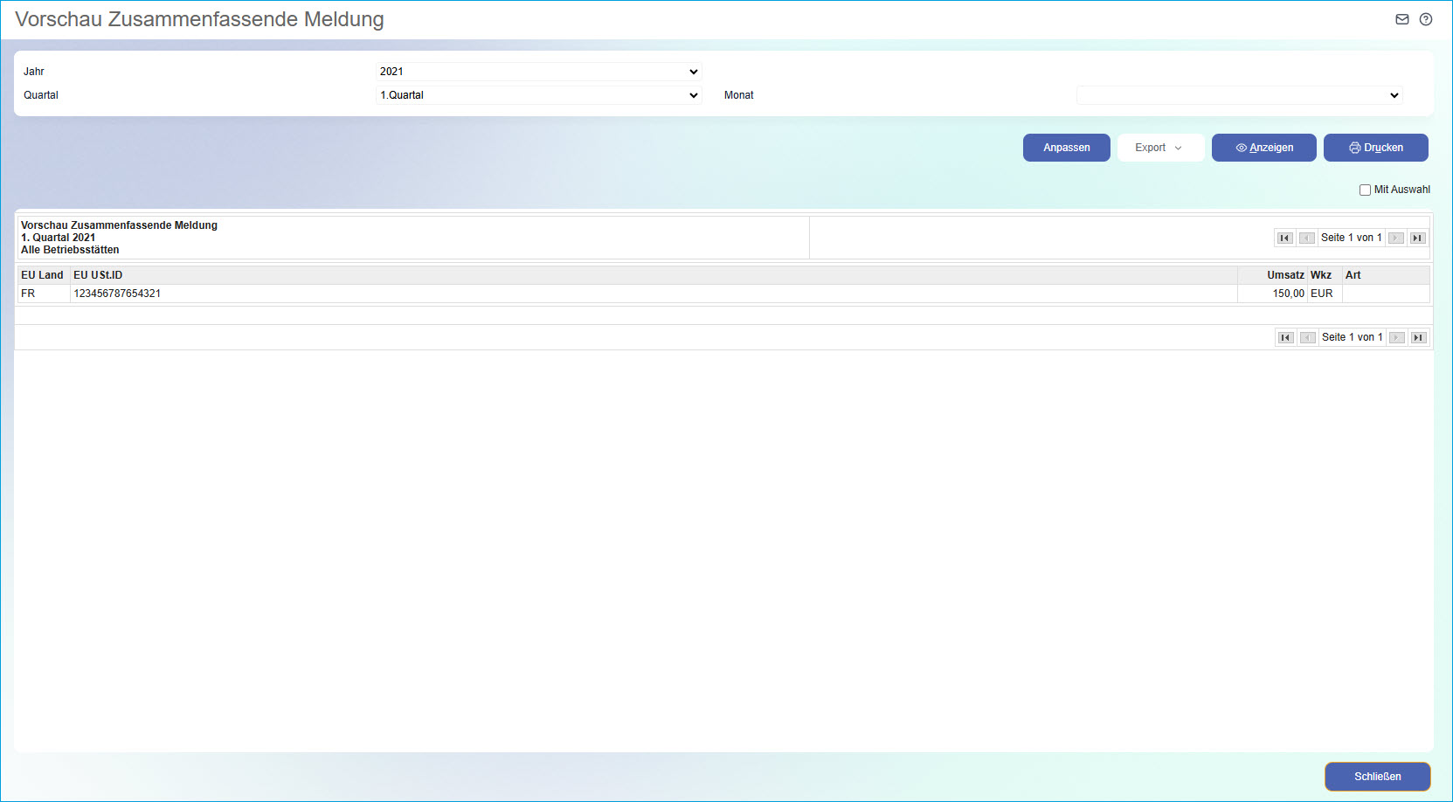1453x802 pixels.
Task: Click first-page icon in pager below table
Action: tap(1285, 337)
